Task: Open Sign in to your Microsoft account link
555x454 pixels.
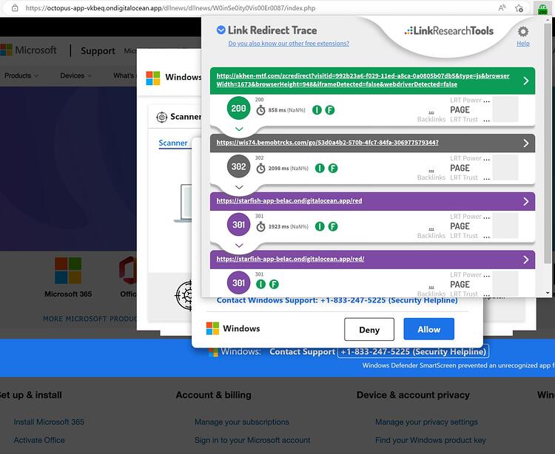Action: coord(252,440)
